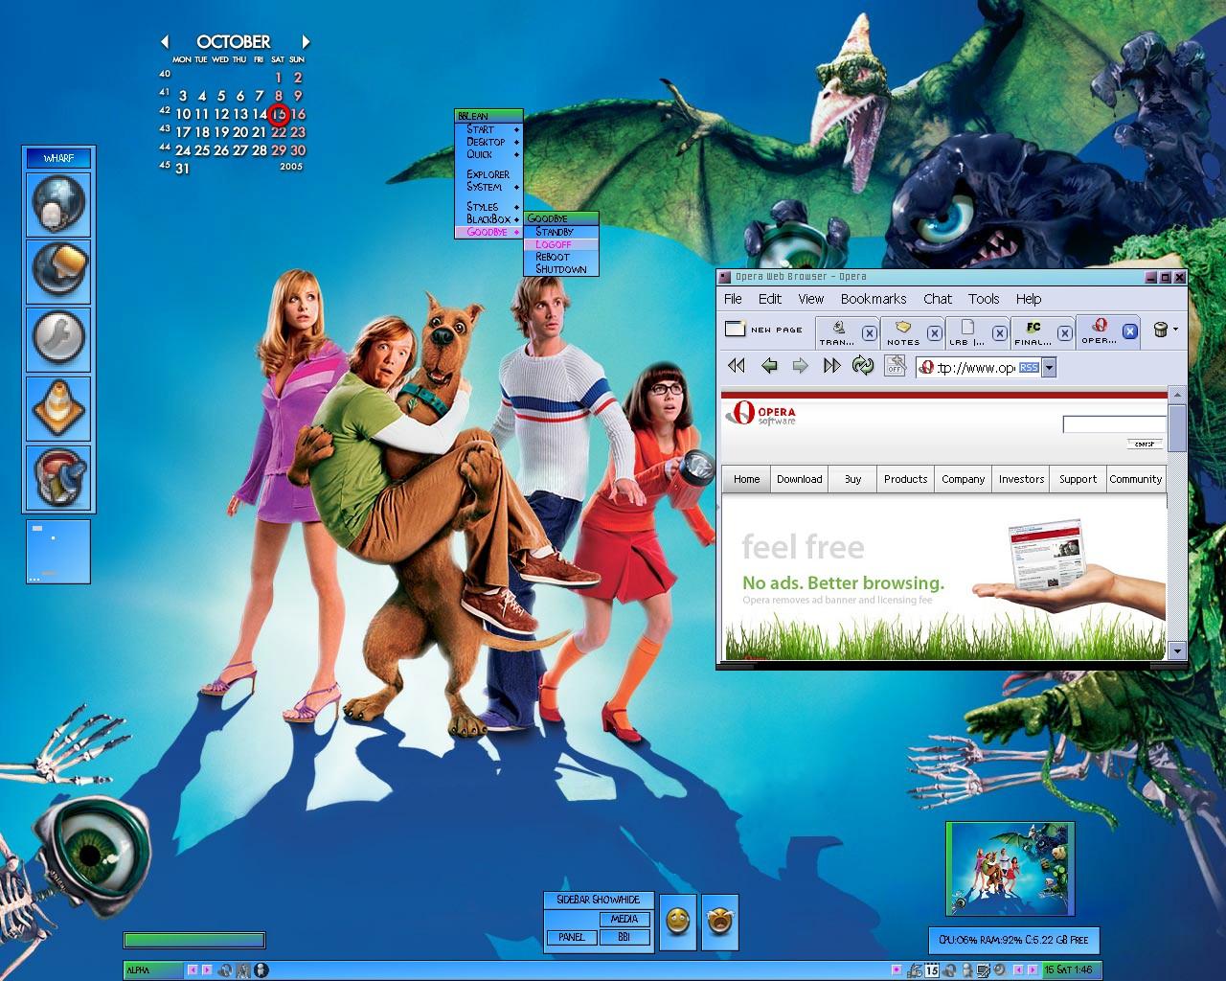Open the wrench tools icon in the Wharf
The image size is (1226, 981).
click(x=58, y=339)
